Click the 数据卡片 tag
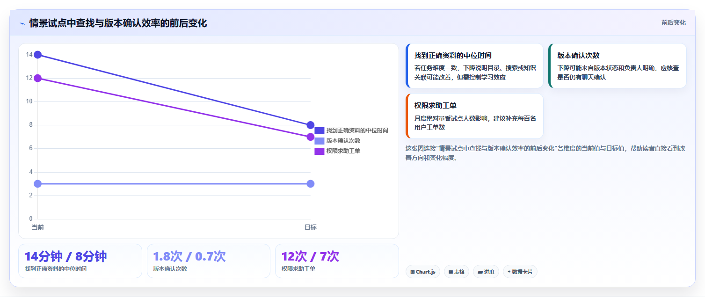This screenshot has width=705, height=297. click(520, 272)
